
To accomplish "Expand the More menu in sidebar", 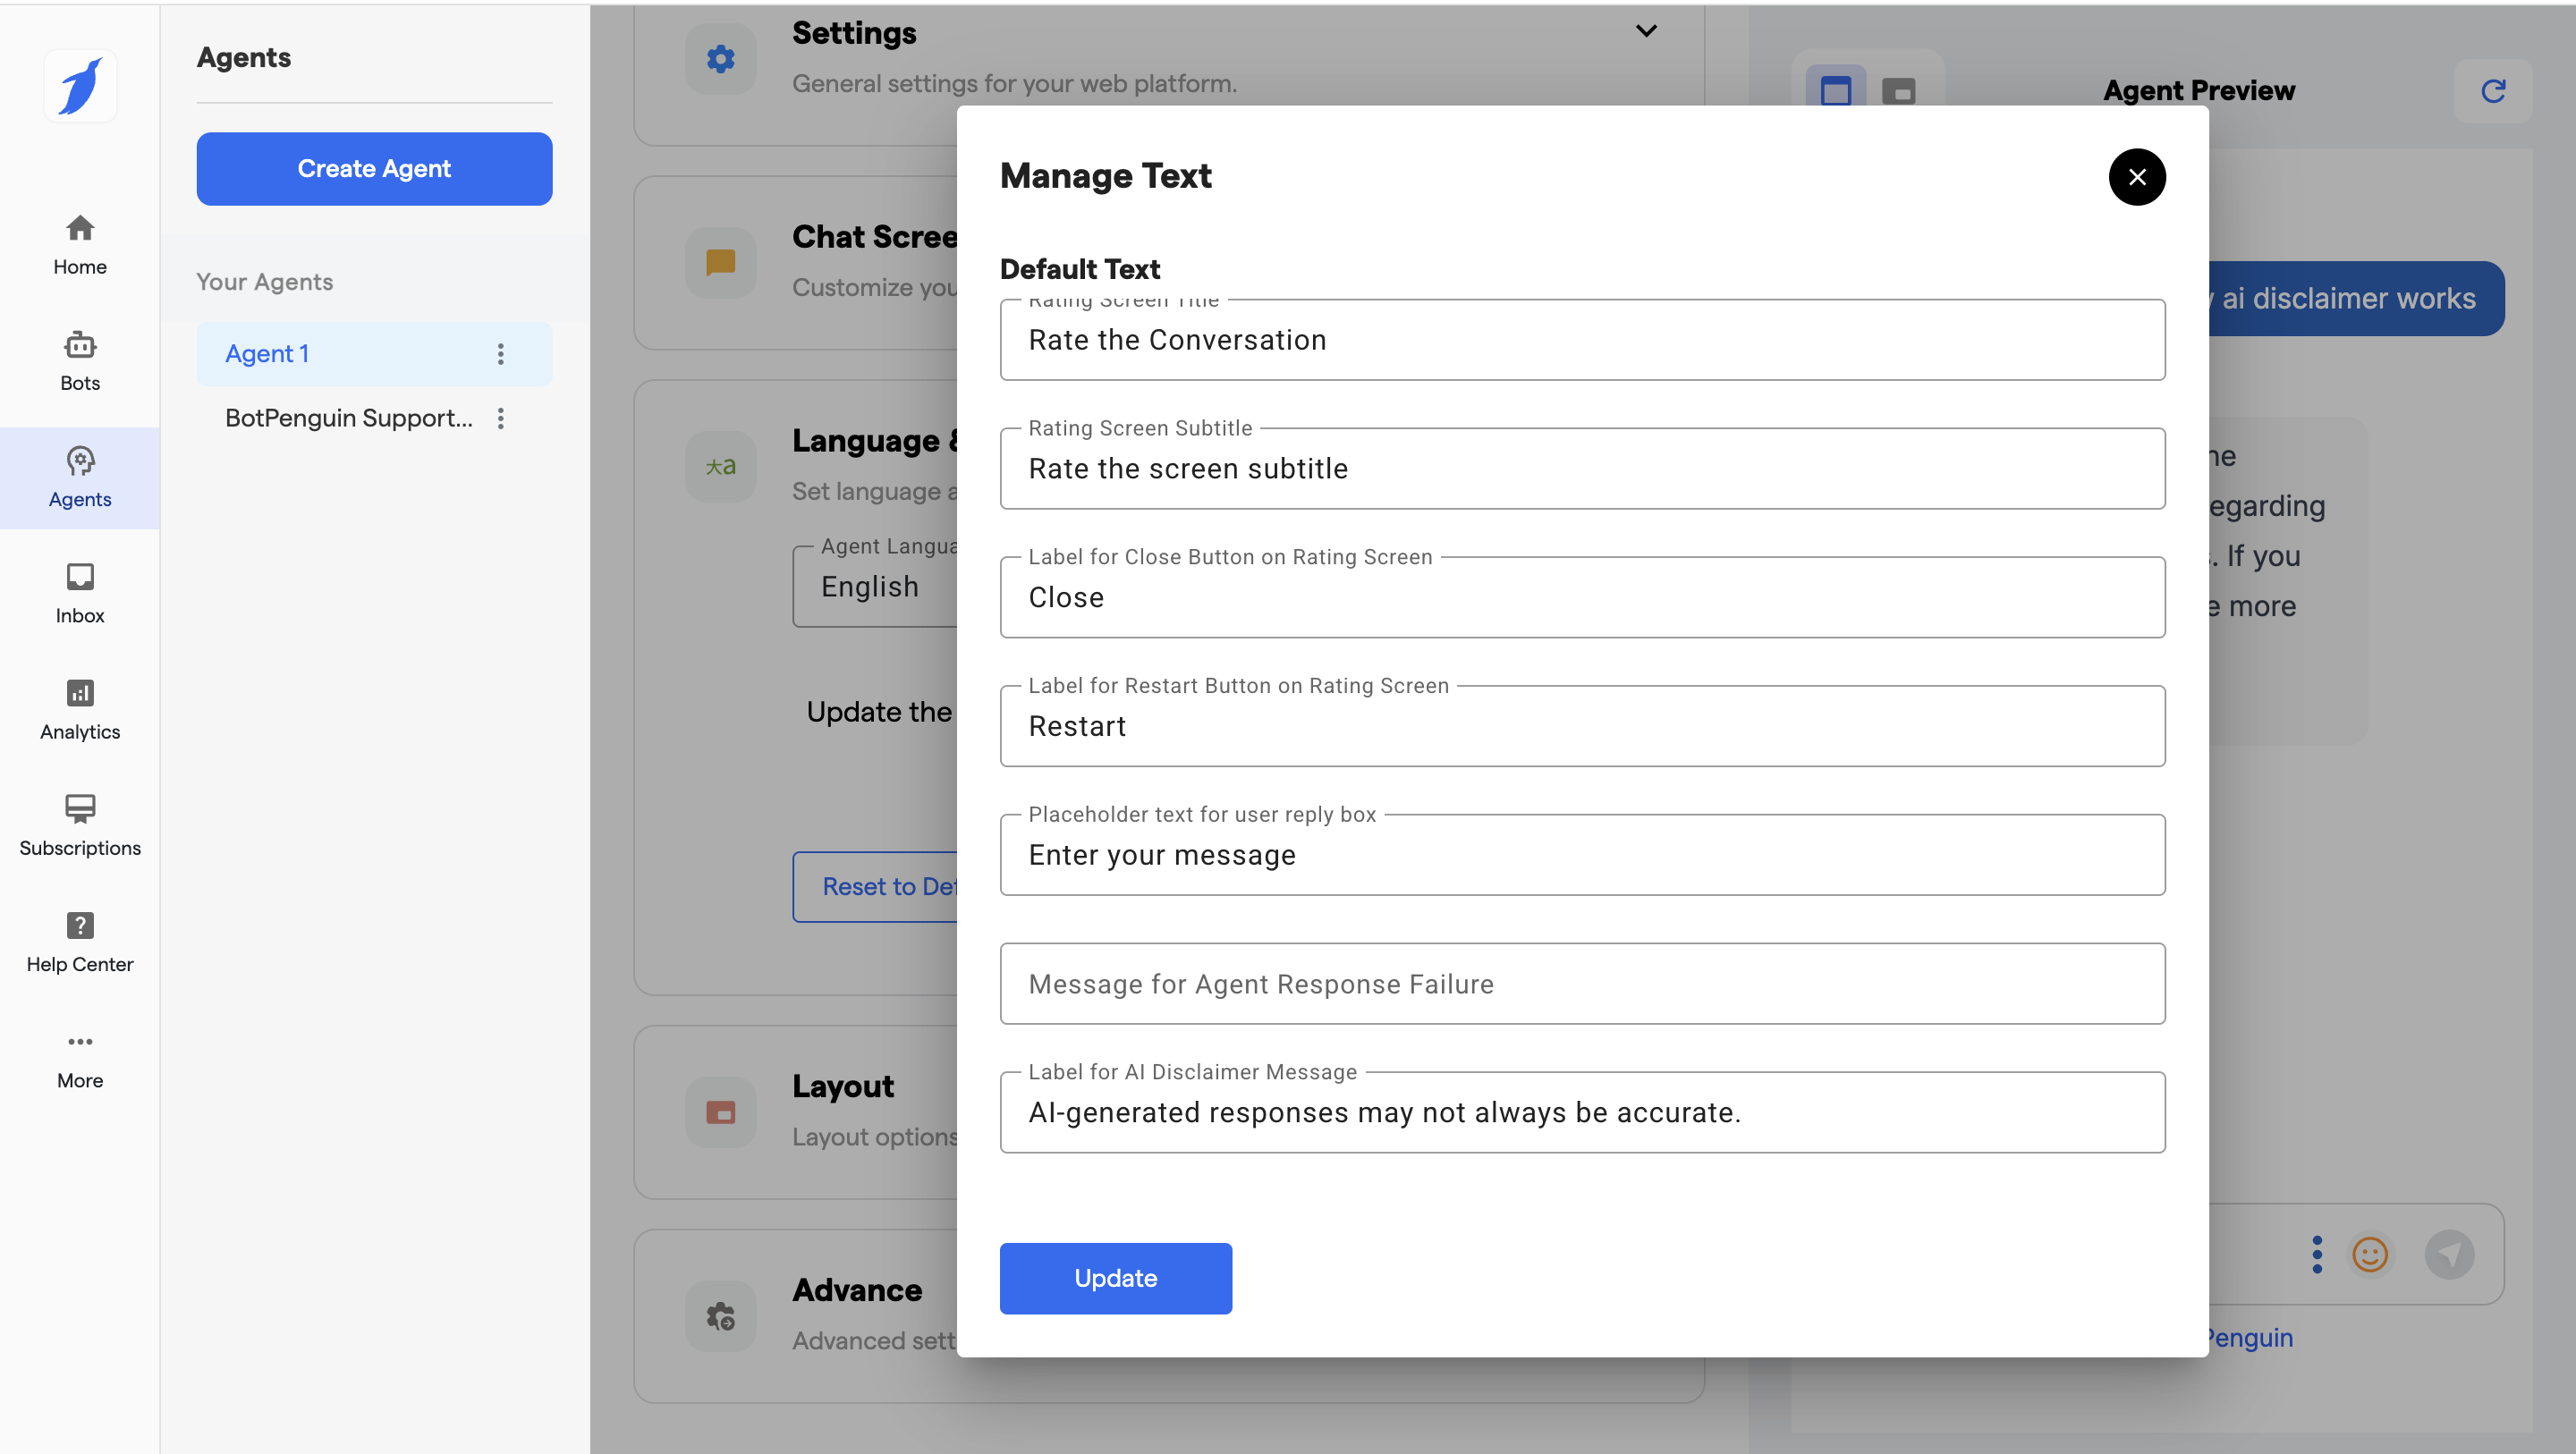I will pyautogui.click(x=80, y=1058).
